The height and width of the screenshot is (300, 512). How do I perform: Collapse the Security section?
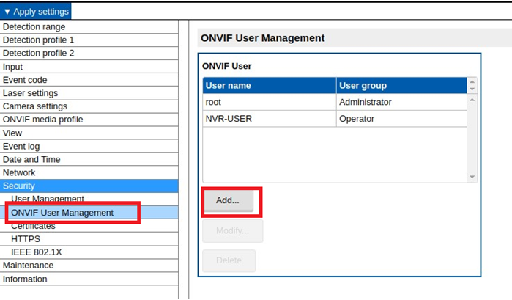(x=19, y=186)
